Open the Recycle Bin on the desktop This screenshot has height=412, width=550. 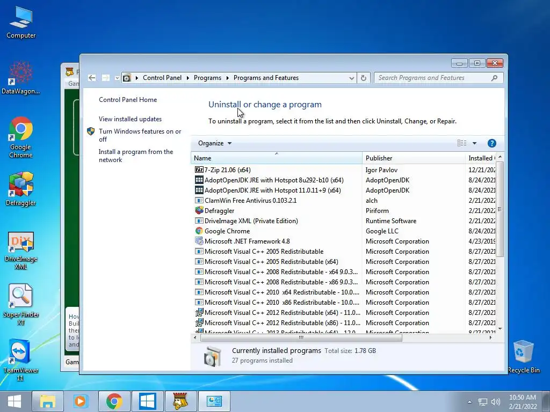point(523,357)
